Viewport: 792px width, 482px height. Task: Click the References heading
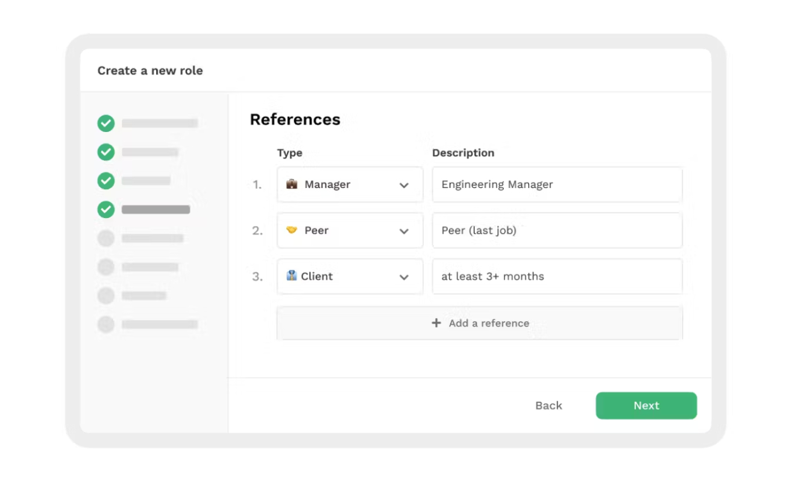(295, 119)
